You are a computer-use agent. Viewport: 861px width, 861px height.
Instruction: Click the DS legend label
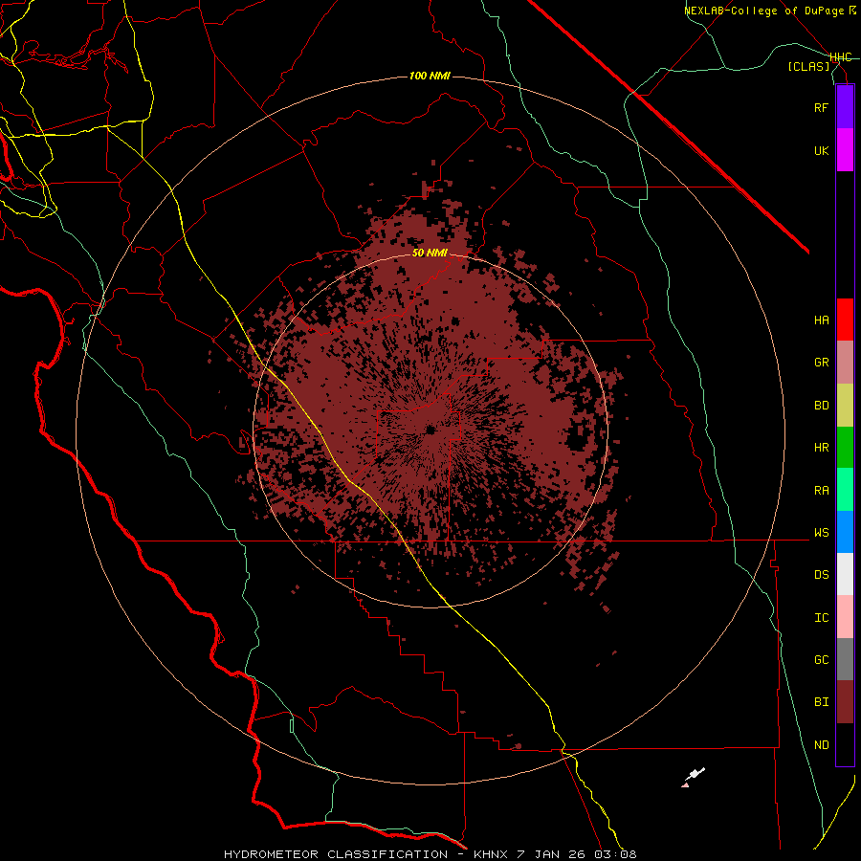(821, 575)
